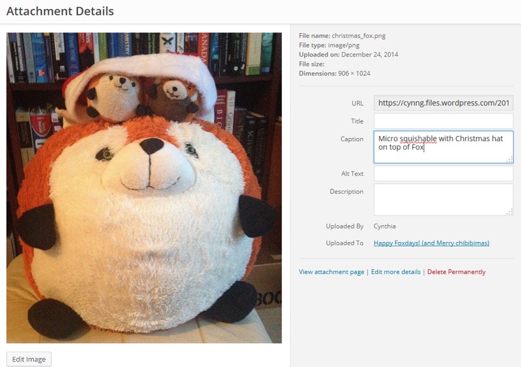
Task: Click the Description box resize handle
Action: (510, 211)
